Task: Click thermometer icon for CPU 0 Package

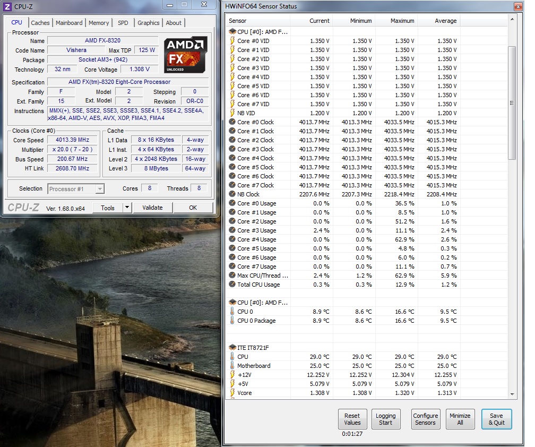Action: [232, 321]
